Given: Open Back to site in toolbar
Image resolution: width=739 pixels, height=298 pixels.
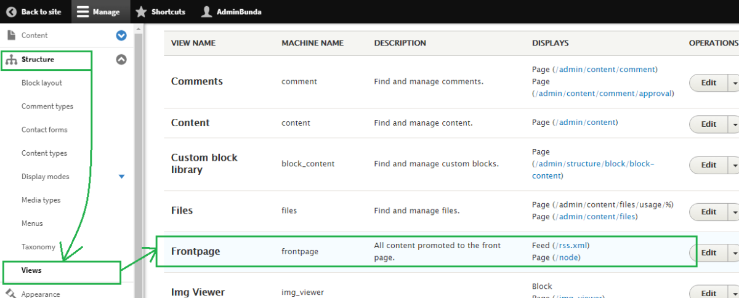Looking at the screenshot, I should point(34,12).
